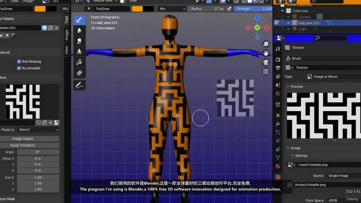Switch perspective/orthographic grid icon
This screenshot has height=203, width=361.
(266, 71)
